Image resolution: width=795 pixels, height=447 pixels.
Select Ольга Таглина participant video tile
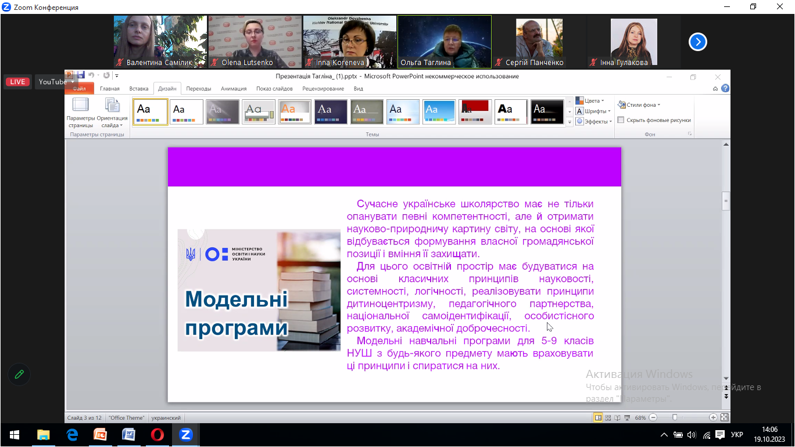click(x=445, y=42)
